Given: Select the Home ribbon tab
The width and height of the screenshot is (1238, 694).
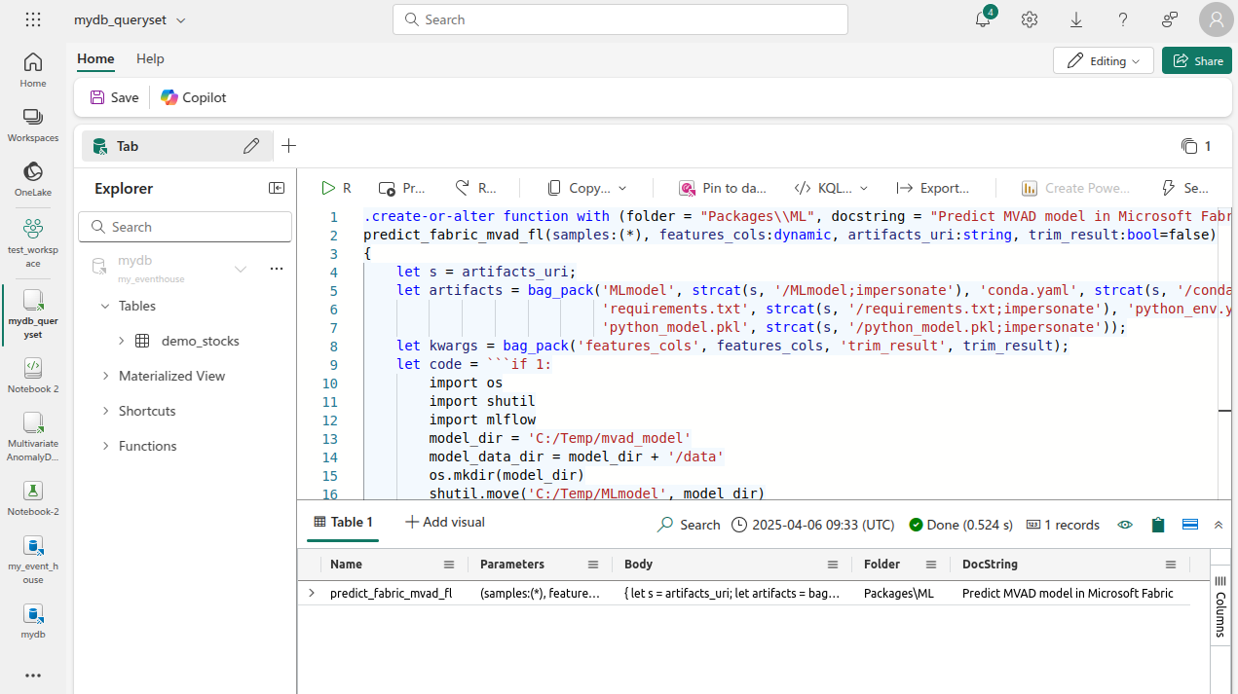Looking at the screenshot, I should (95, 58).
